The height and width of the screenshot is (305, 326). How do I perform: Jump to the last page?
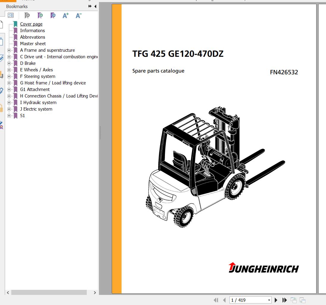point(284,300)
